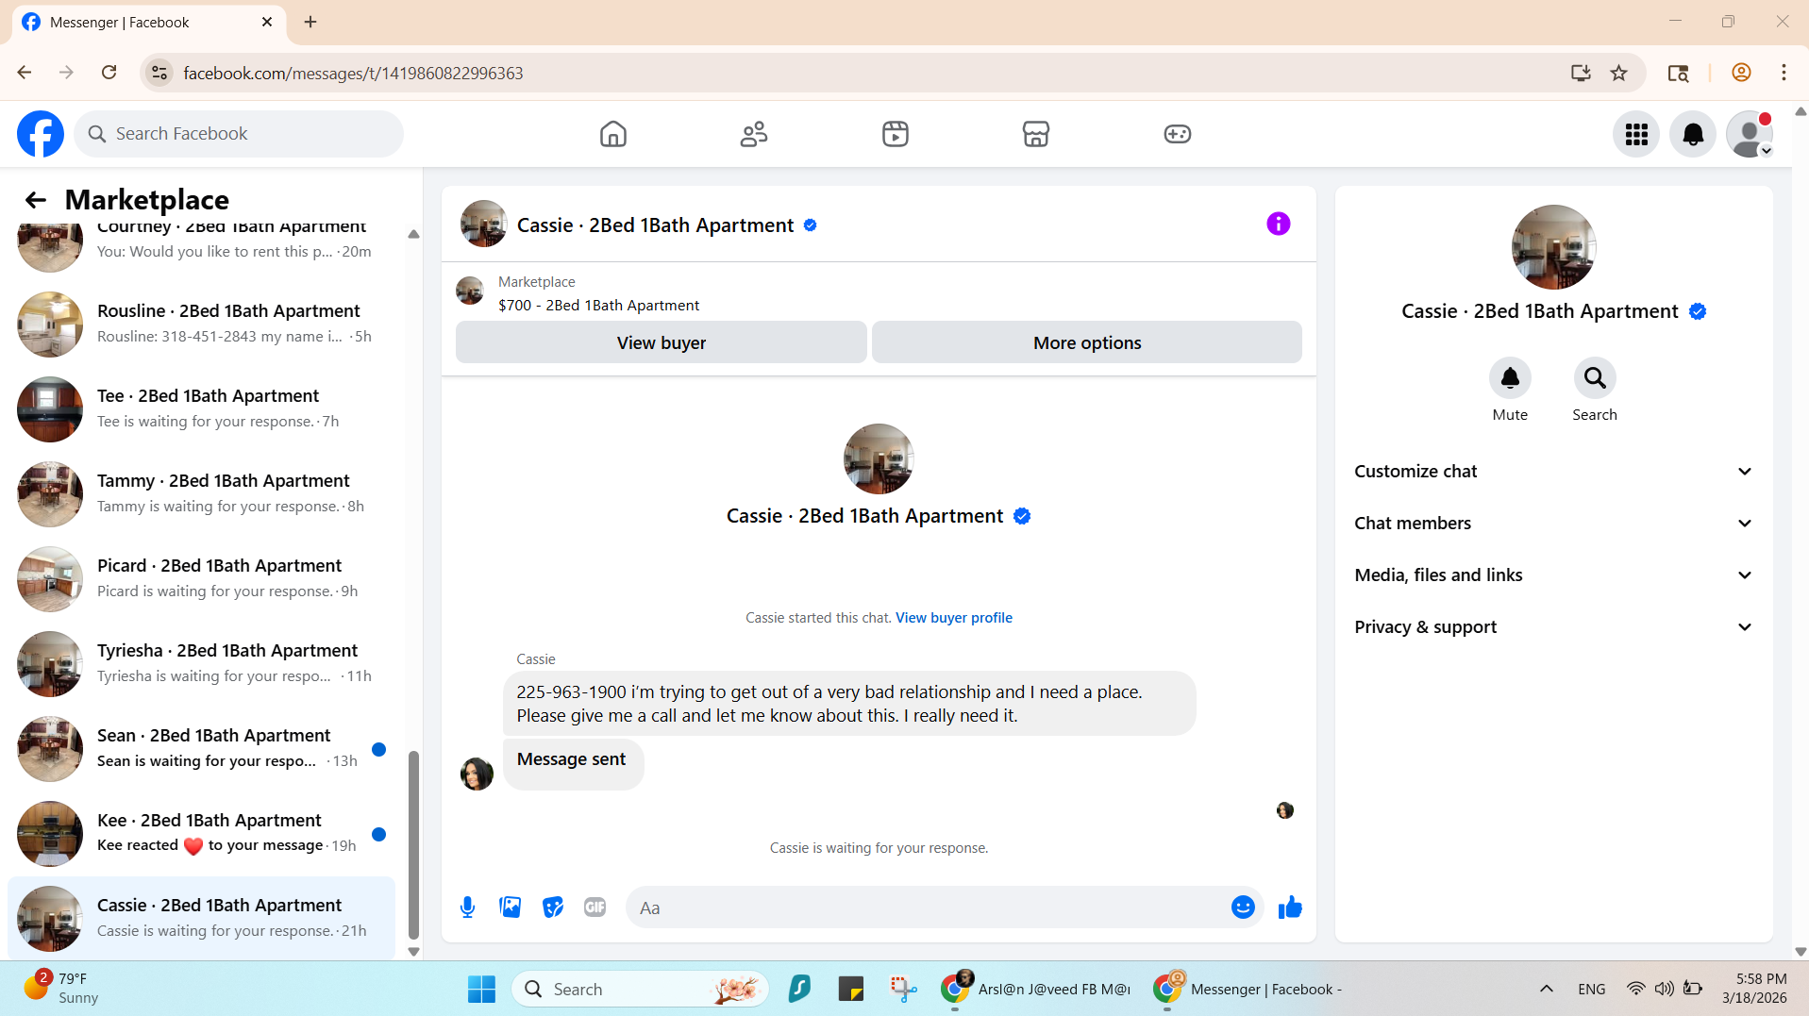Attach a photo with image icon

510,908
